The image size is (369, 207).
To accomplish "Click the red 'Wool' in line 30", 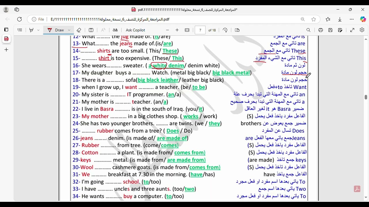I will tap(87, 167).
